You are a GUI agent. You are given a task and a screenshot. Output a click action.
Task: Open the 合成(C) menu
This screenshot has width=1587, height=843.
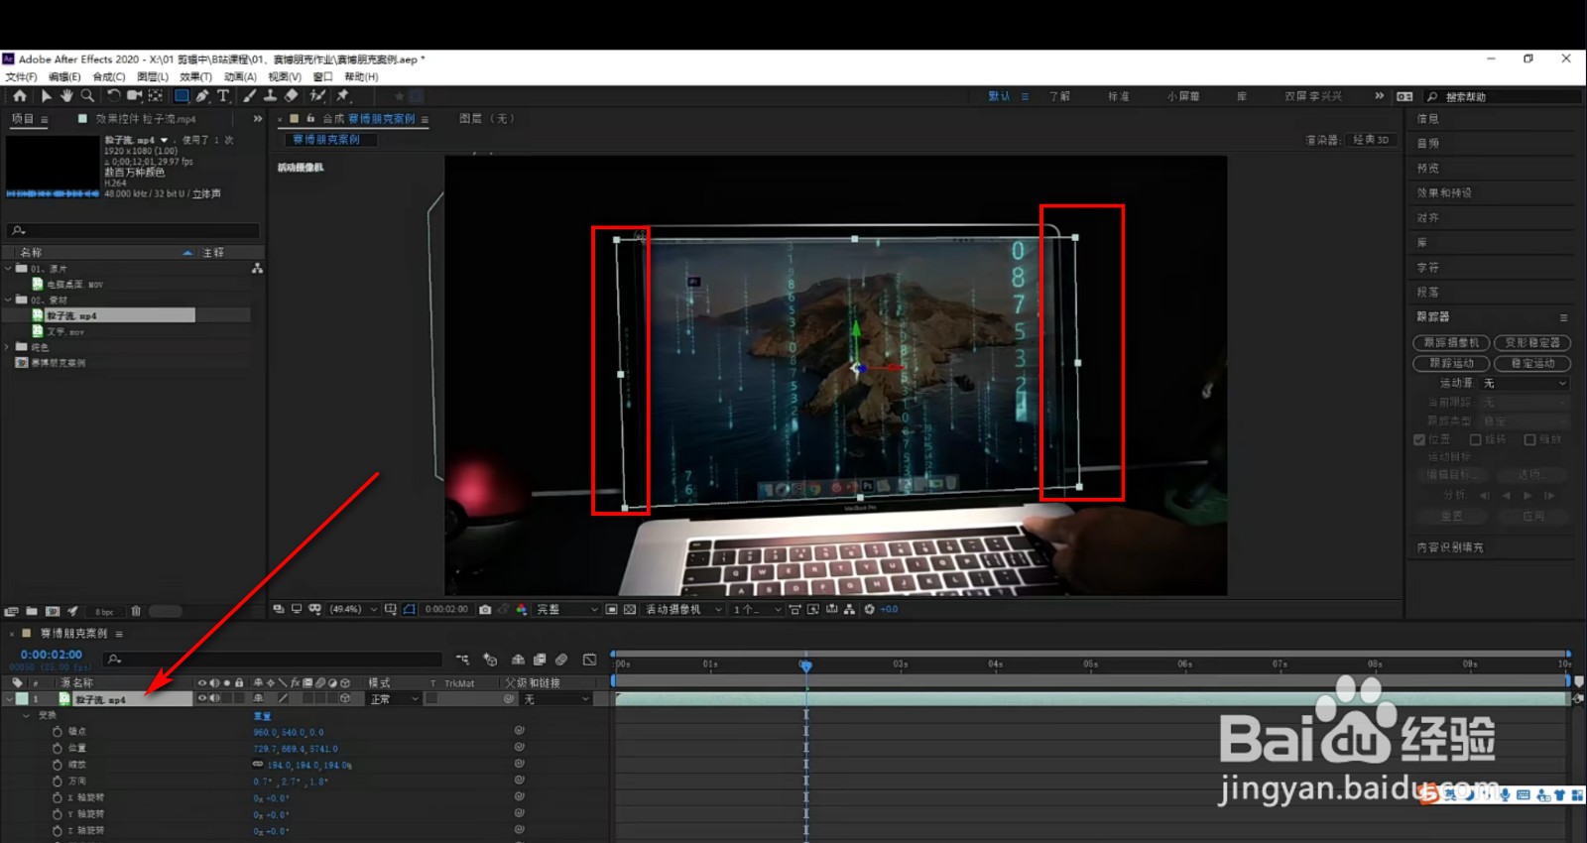[109, 76]
